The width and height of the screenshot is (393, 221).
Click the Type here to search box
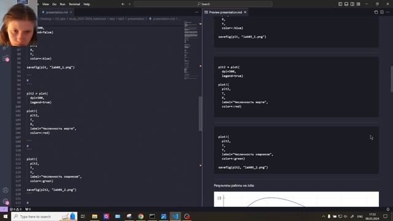click(x=44, y=216)
